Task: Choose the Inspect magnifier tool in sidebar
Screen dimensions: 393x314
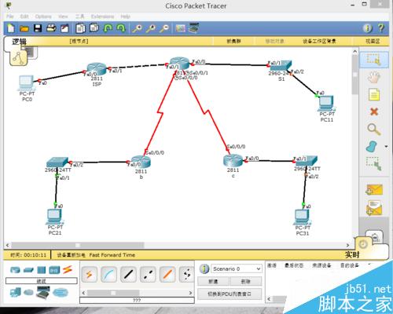Action: click(374, 130)
